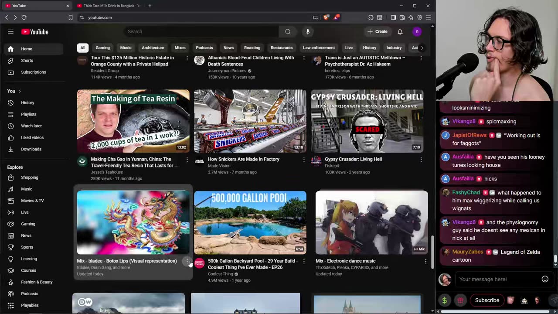Run the search with the magnifier button
Viewport: 558px width, 314px height.
(288, 31)
